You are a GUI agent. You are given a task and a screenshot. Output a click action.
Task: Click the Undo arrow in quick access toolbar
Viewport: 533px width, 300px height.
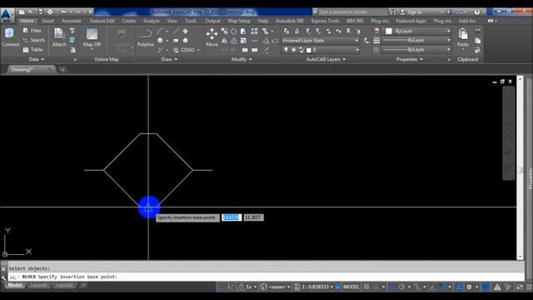click(x=63, y=12)
